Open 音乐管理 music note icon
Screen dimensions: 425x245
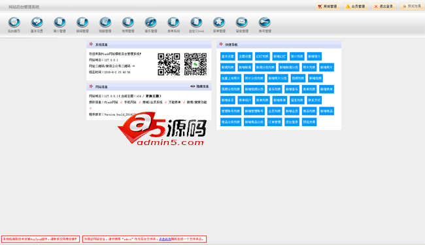pyautogui.click(x=150, y=22)
